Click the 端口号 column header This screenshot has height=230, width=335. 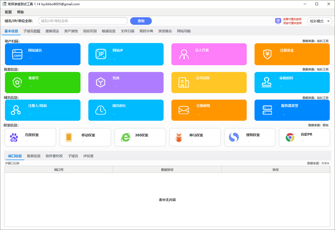(x=59, y=170)
